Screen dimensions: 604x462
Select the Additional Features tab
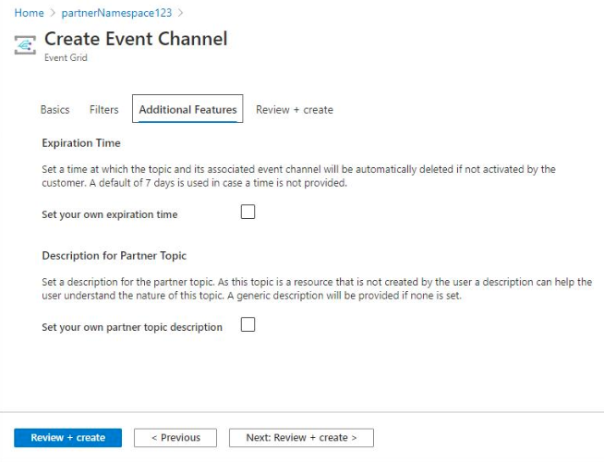point(187,109)
